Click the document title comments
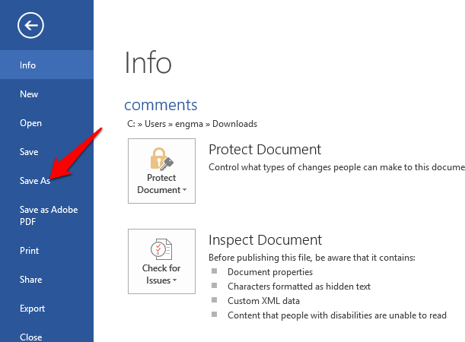465x342 pixels. tap(161, 105)
